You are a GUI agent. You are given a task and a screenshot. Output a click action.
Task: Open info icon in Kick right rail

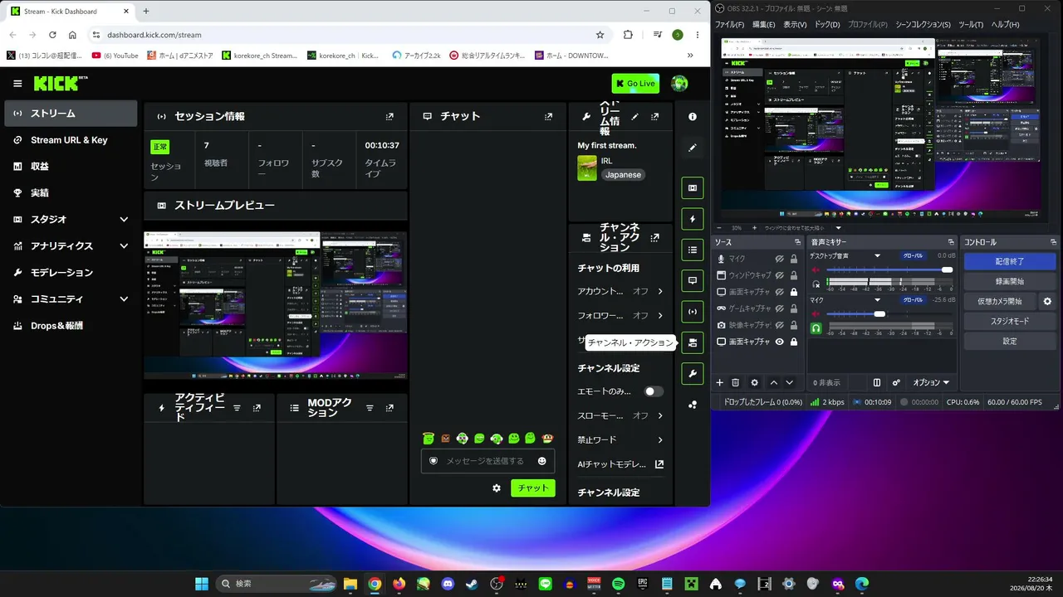point(693,117)
